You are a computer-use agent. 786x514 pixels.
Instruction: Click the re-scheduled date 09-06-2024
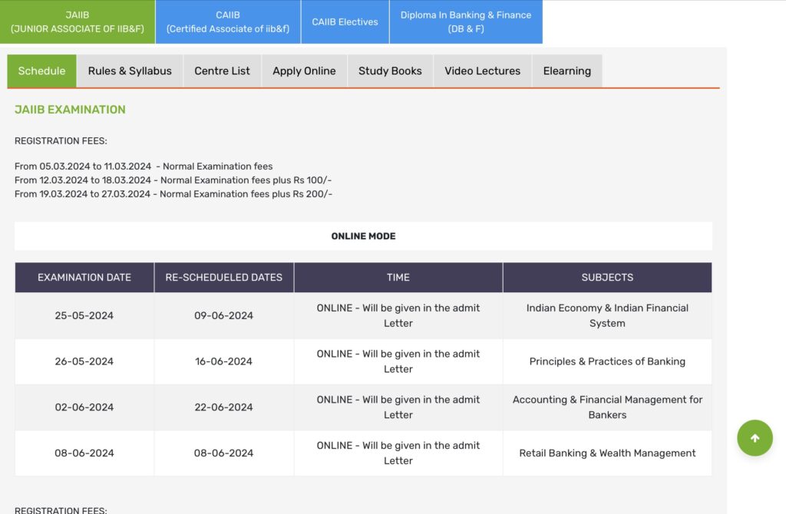pos(223,315)
